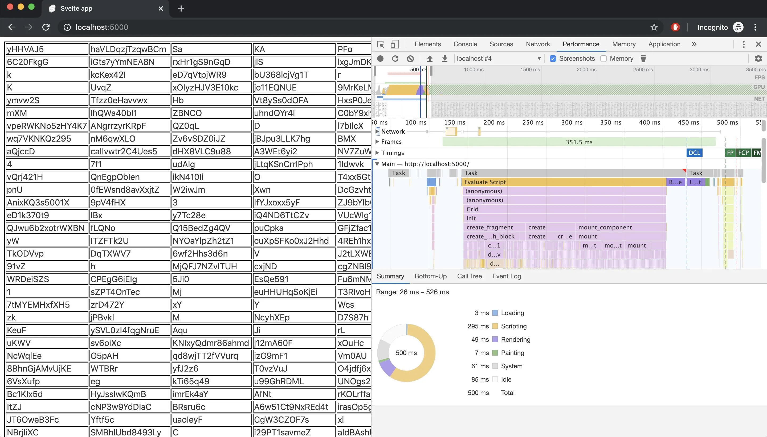Click the save profile download arrow

pos(445,59)
